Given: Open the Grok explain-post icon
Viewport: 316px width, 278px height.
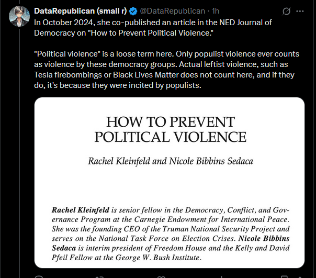Looking at the screenshot, I should pos(286,11).
